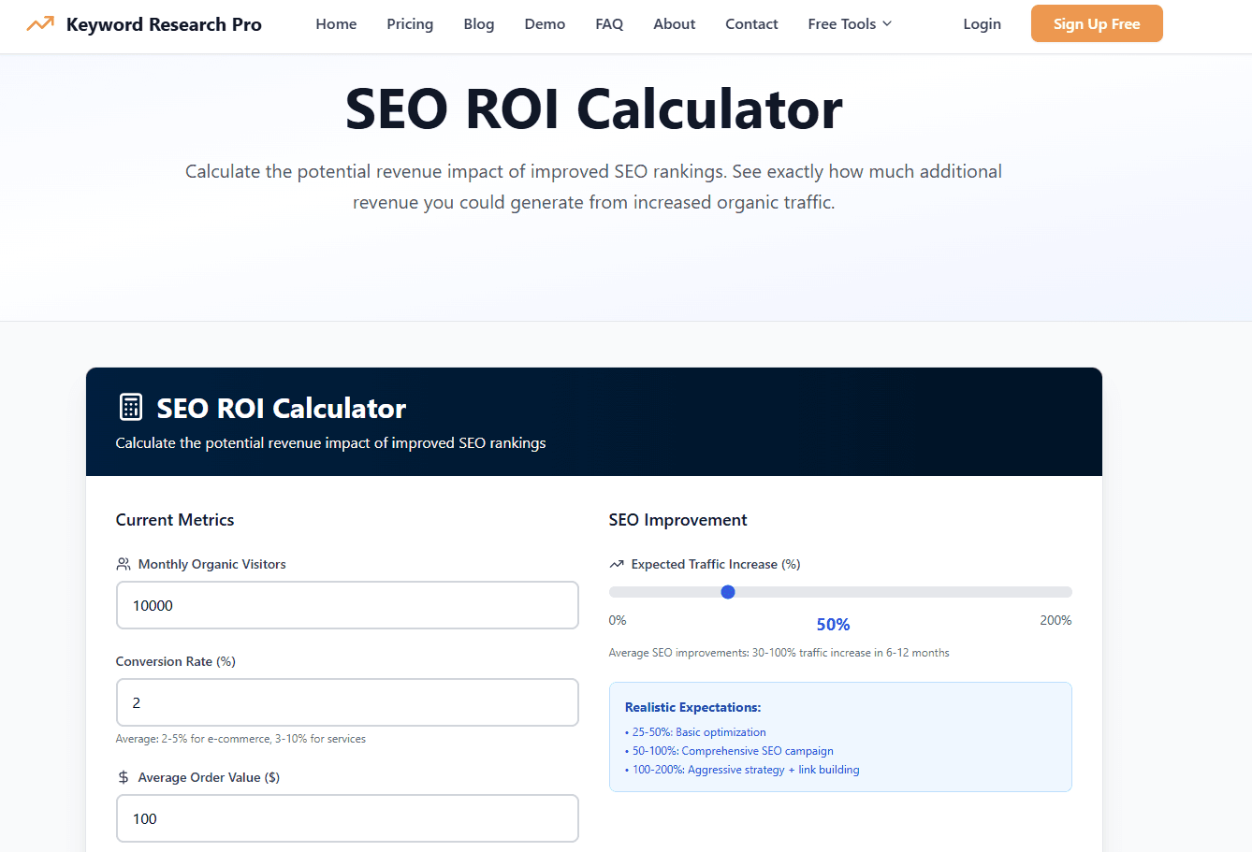Select the Monthly Organic Visitors input field
The height and width of the screenshot is (852, 1252).
point(347,605)
